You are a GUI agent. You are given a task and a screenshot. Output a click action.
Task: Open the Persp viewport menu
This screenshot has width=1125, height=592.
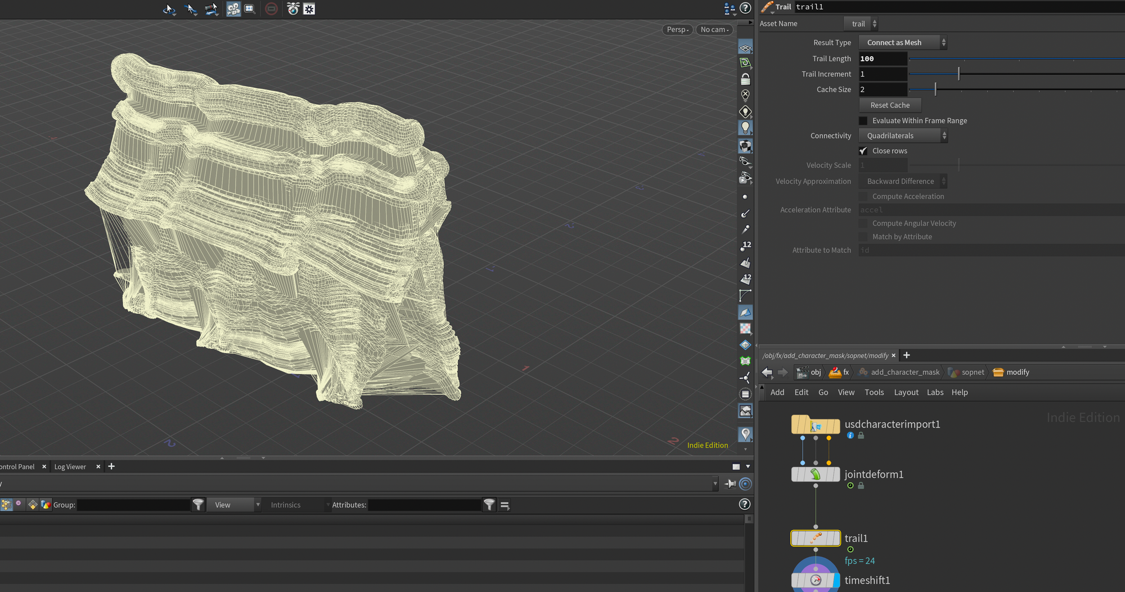pyautogui.click(x=677, y=30)
